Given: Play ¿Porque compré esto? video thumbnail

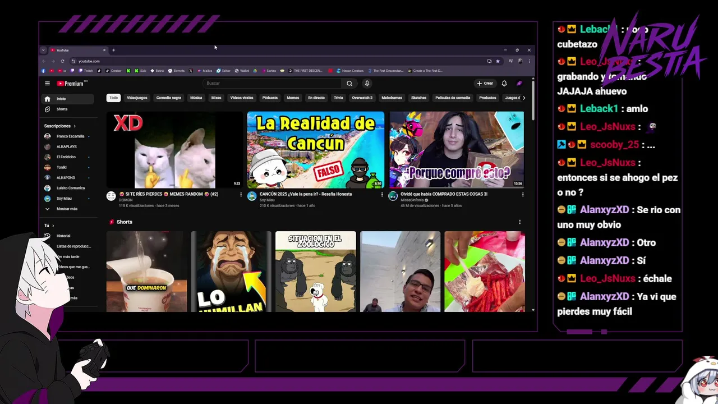Looking at the screenshot, I should (x=457, y=150).
